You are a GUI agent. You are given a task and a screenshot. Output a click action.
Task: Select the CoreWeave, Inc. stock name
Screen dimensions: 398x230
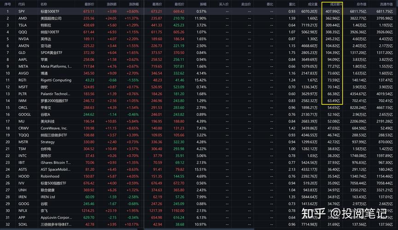coord(54,128)
